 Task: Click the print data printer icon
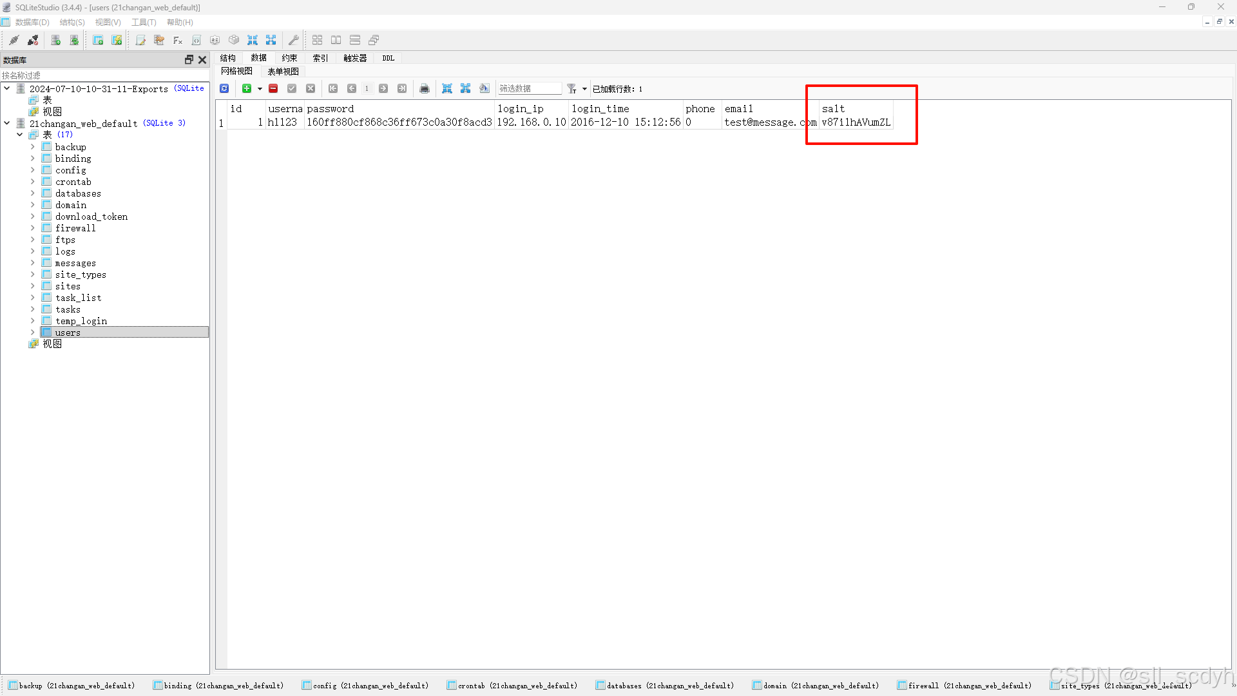click(x=424, y=88)
